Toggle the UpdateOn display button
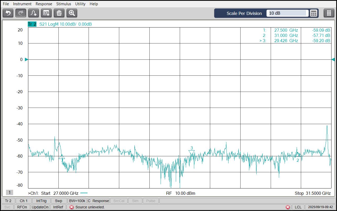This screenshot has height=211, width=337. click(x=40, y=207)
